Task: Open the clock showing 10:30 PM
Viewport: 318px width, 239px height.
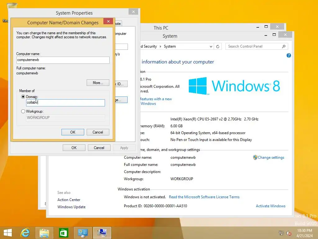Action: click(304, 233)
